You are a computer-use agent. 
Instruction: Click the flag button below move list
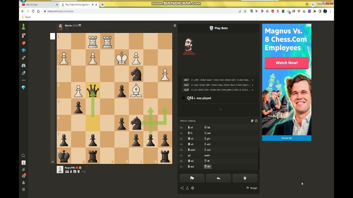point(192,178)
